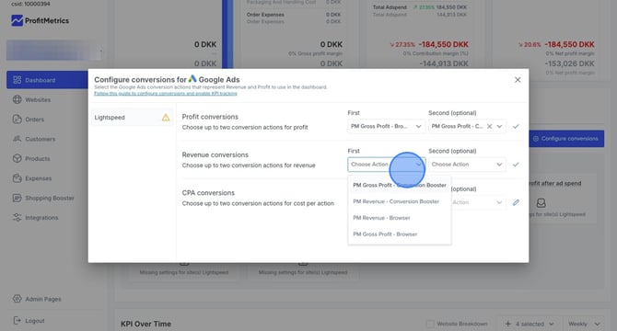This screenshot has height=331, width=617.
Task: Open the 4 selected KPI dropdown
Action: click(x=530, y=324)
